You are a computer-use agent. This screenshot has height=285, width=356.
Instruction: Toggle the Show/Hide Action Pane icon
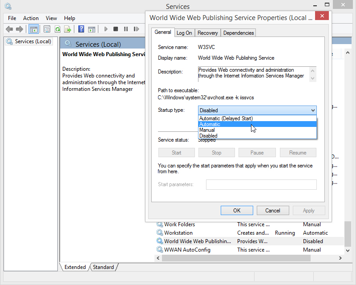[x=92, y=29]
